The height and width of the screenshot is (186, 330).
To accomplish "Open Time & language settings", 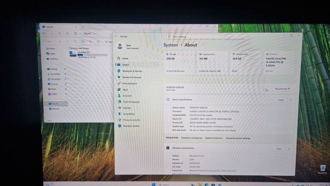I will 129,102.
